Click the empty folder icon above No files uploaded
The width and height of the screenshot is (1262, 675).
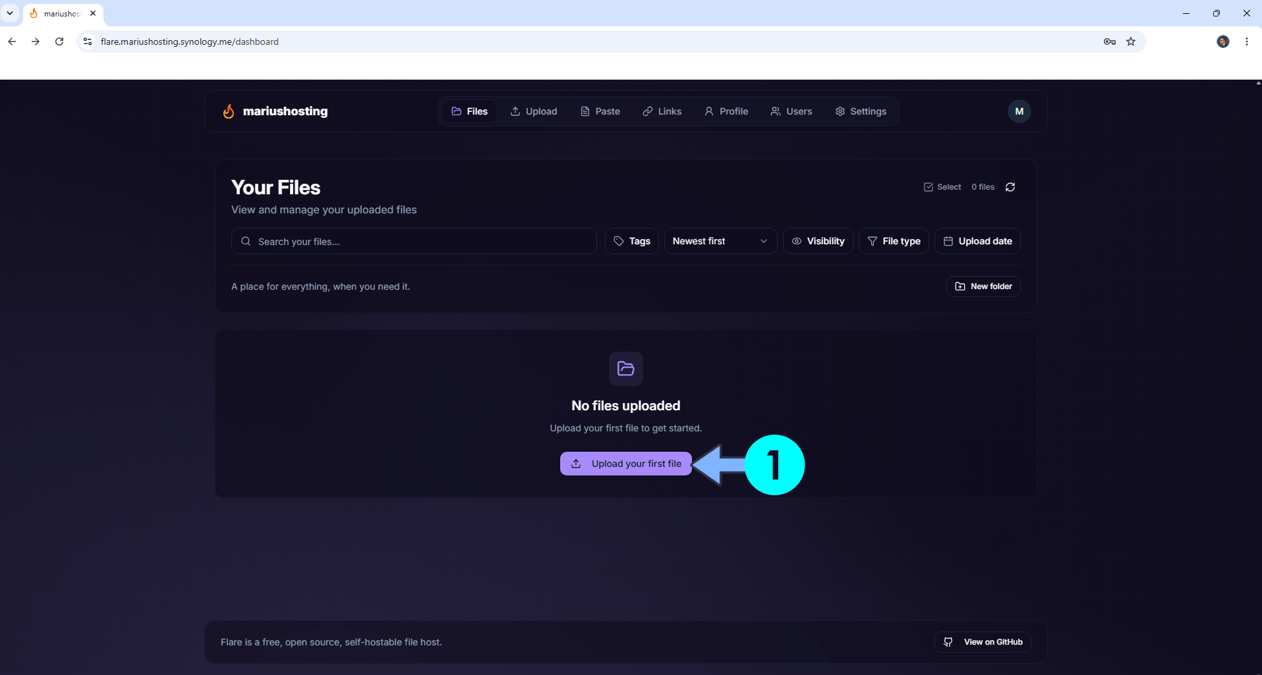point(626,369)
